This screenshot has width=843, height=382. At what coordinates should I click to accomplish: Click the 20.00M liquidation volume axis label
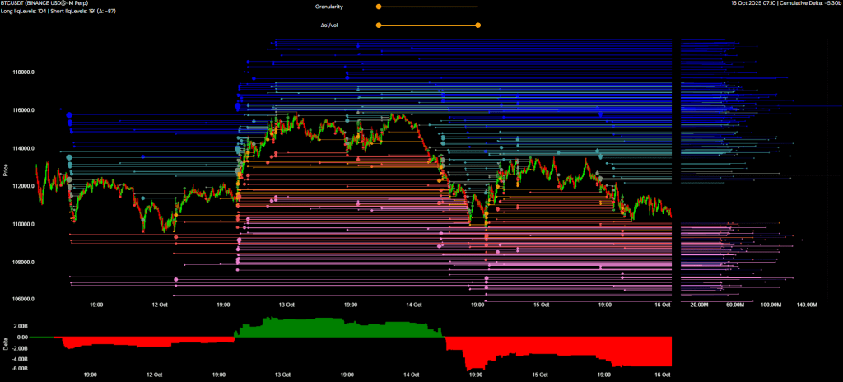pyautogui.click(x=699, y=305)
